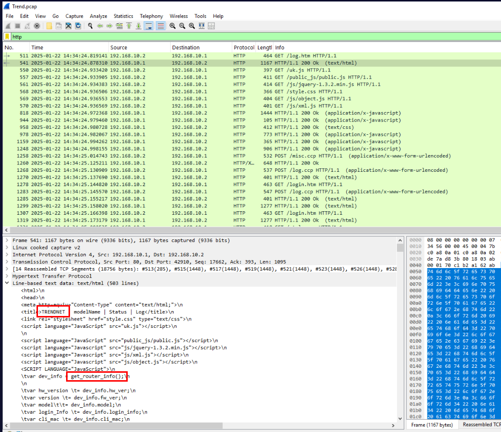Click the display filter bookmark icon
This screenshot has width=501, height=432.
coord(7,37)
